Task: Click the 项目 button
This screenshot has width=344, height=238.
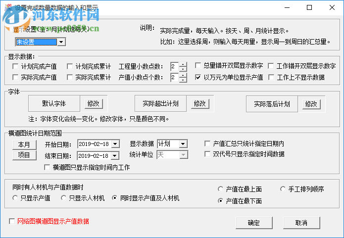Action: (x=24, y=155)
